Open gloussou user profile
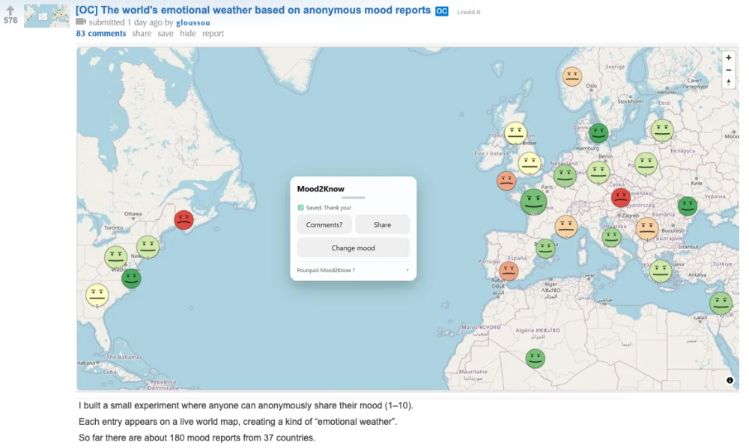Viewport: 749px width, 448px height. [x=193, y=22]
